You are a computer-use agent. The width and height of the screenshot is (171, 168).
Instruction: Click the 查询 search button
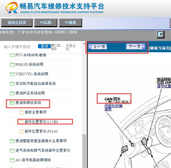44,46
